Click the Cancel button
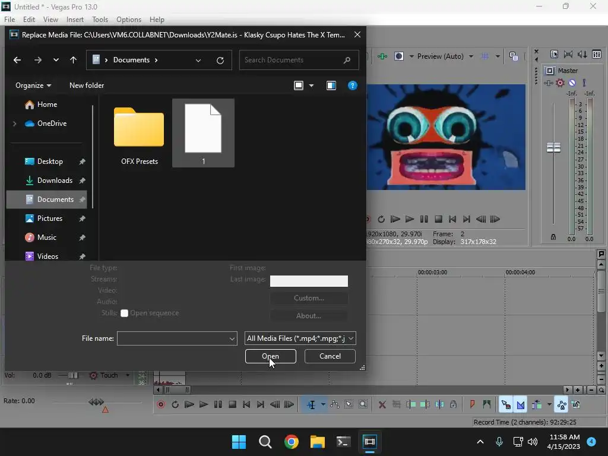The width and height of the screenshot is (608, 456). (x=330, y=356)
